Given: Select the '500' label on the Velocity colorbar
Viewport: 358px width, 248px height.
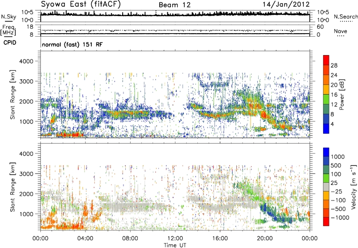Looking at the screenshot, I should pos(336,165).
